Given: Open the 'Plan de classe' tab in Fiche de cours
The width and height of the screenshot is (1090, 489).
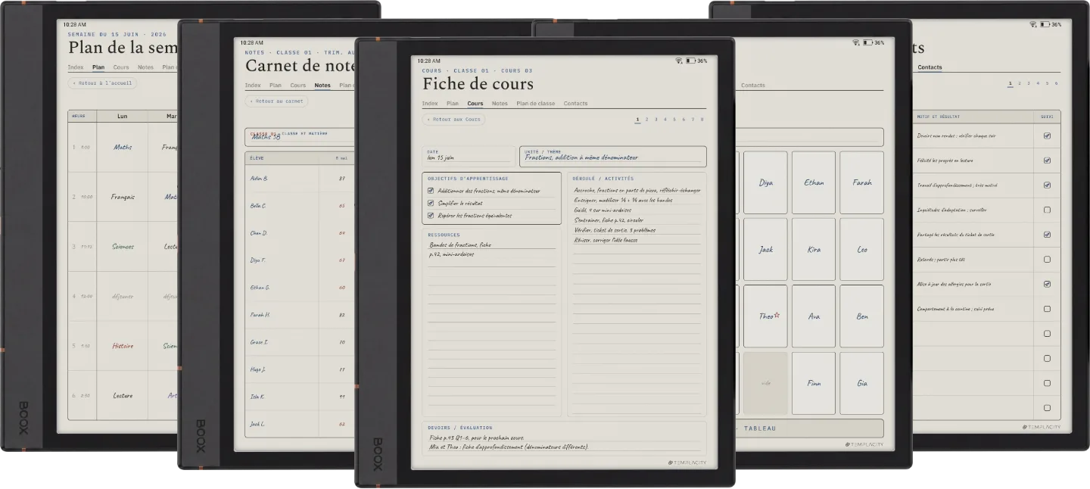Looking at the screenshot, I should tap(536, 103).
